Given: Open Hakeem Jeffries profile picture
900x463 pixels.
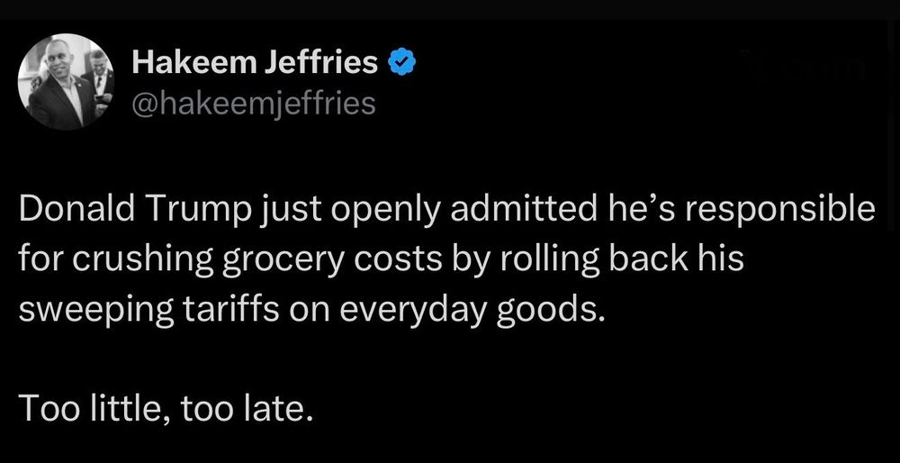Looking at the screenshot, I should (x=66, y=81).
